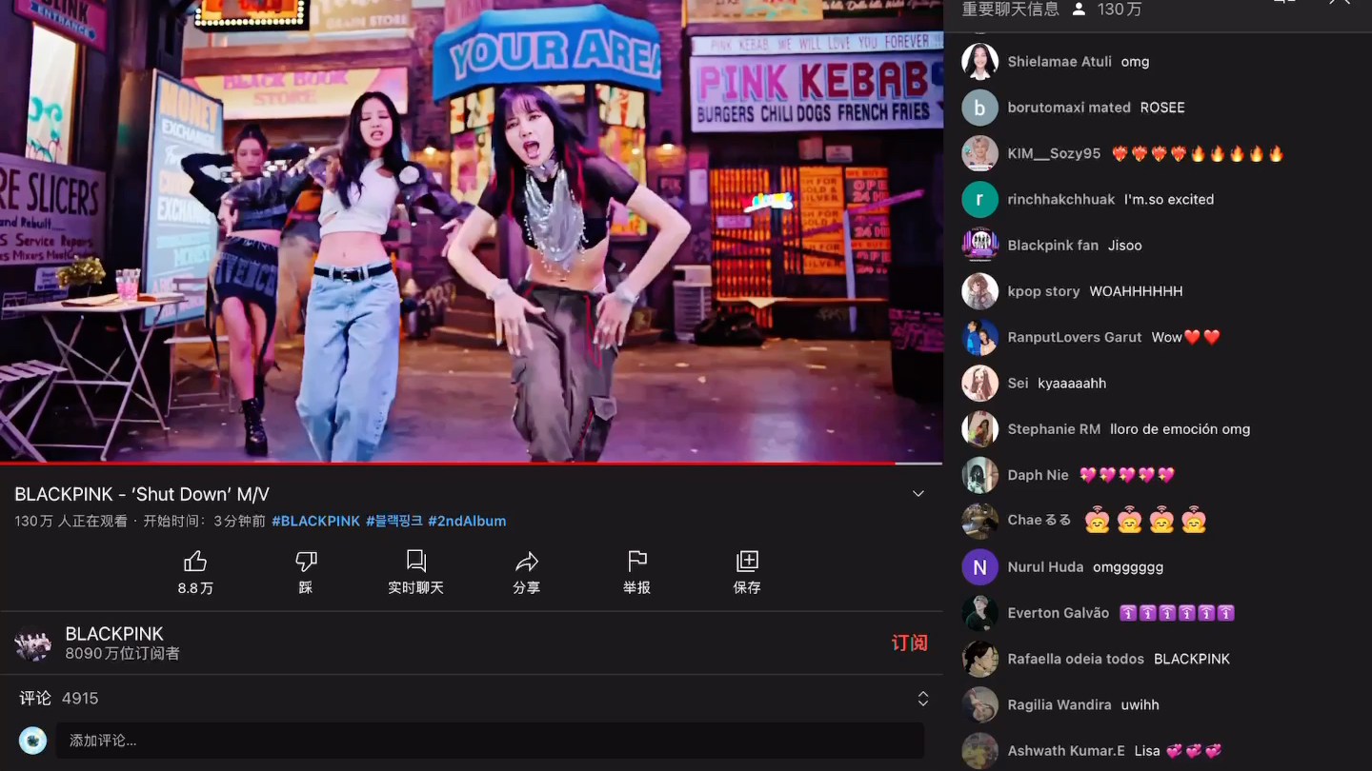Click chat message 'uwihh'
The width and height of the screenshot is (1372, 771).
[1140, 705]
